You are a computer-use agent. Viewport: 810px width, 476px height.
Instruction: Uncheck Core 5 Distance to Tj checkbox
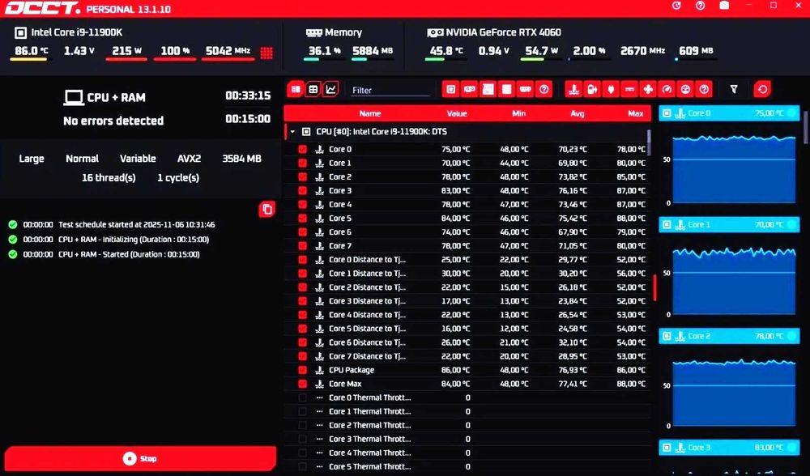pos(303,329)
